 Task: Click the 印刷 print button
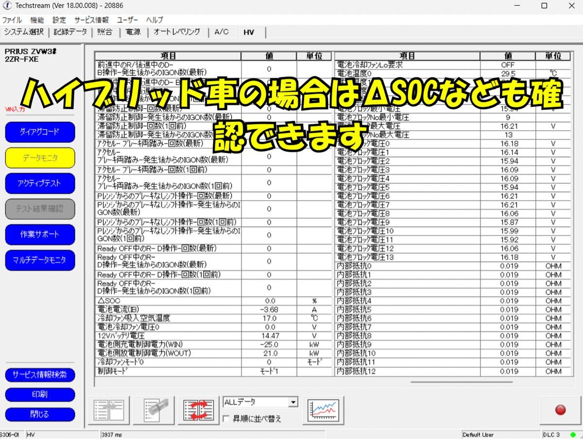(39, 395)
